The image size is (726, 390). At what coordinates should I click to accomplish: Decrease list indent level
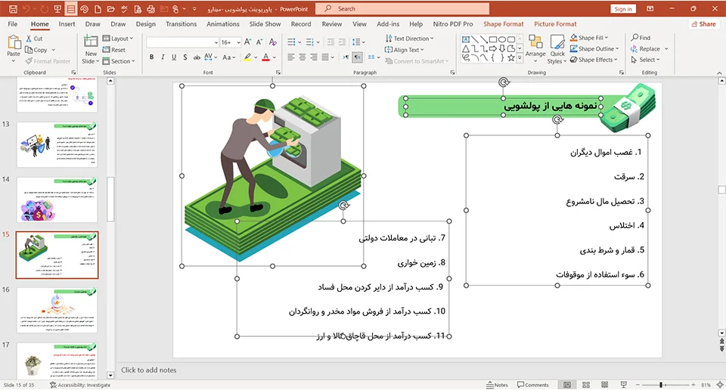coord(330,42)
